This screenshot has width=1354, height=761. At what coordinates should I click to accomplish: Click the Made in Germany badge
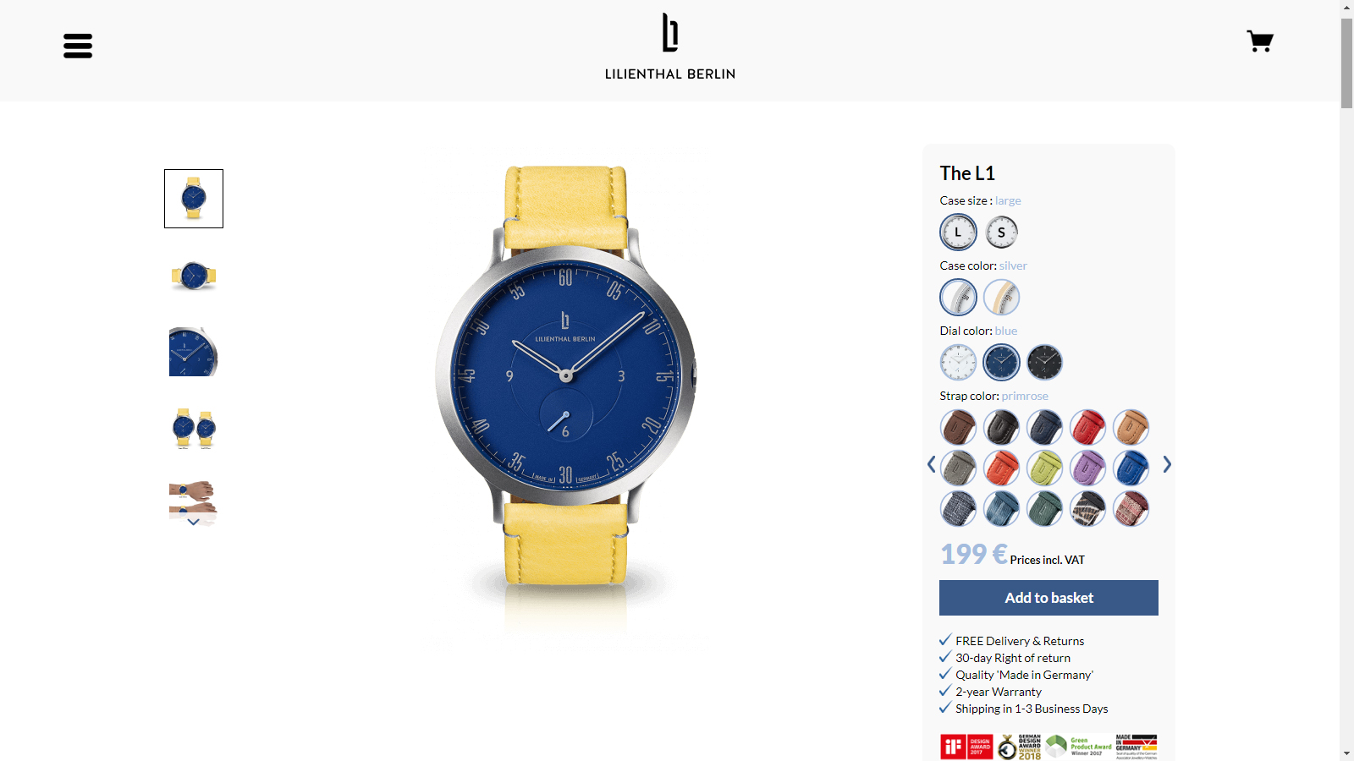click(1137, 747)
